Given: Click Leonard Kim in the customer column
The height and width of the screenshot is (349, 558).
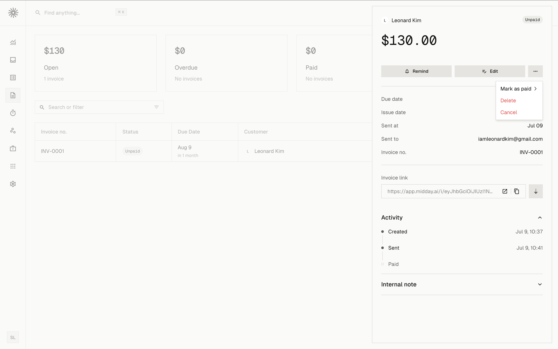Looking at the screenshot, I should (269, 151).
